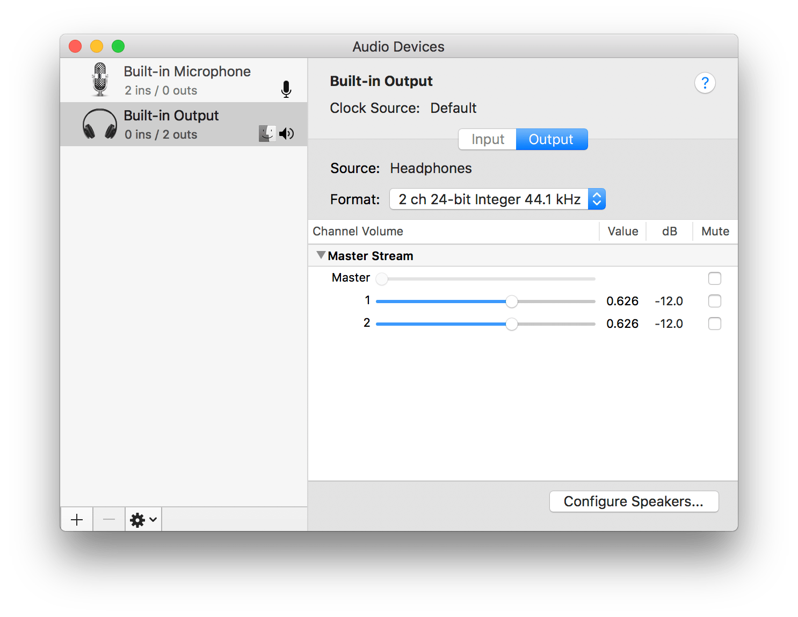Click the Built-in Microphone icon in sidebar

click(x=100, y=80)
